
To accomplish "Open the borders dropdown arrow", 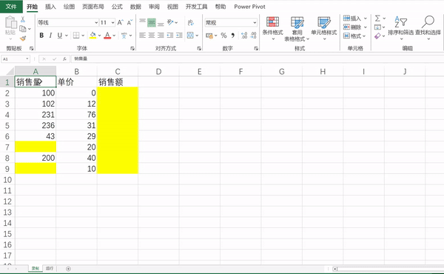I will point(83,36).
